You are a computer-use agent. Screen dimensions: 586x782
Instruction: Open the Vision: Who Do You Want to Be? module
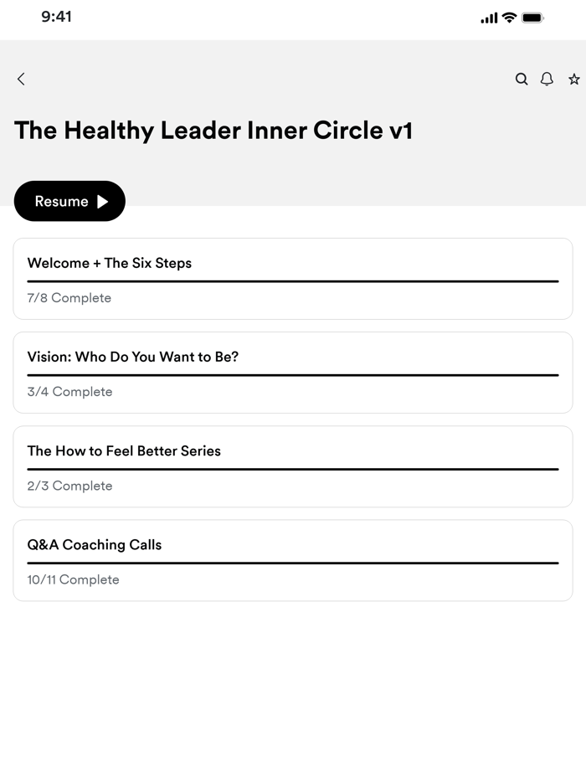coord(292,373)
